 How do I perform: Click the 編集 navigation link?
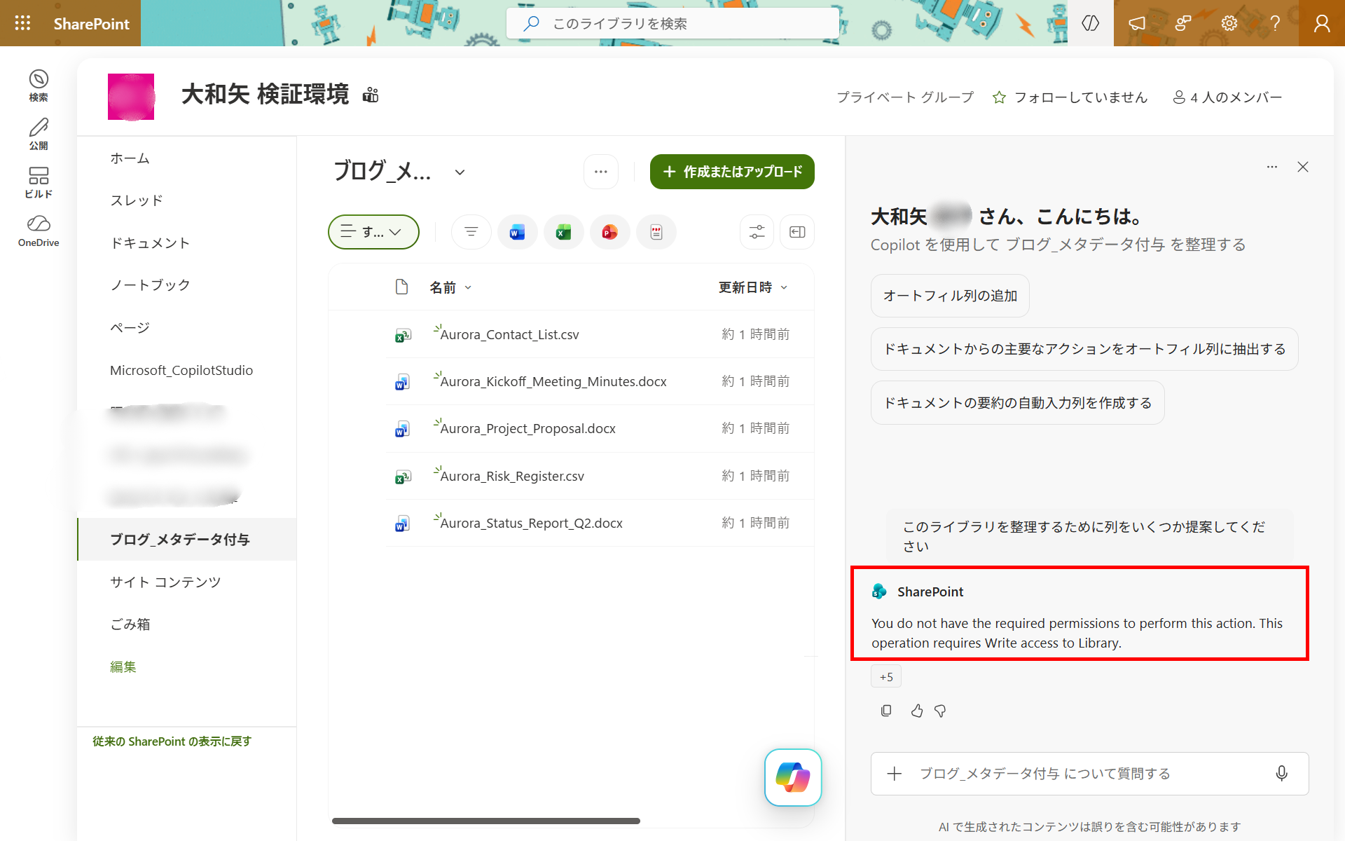pos(123,666)
